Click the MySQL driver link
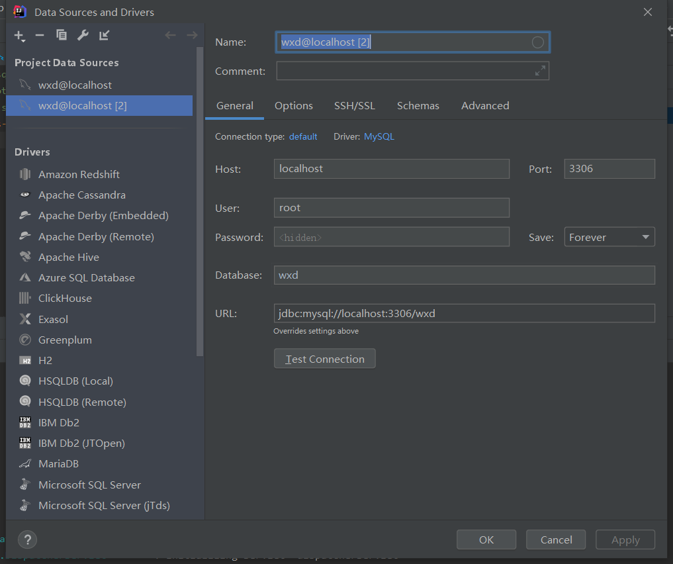Screen dimensions: 673x564 [379, 136]
